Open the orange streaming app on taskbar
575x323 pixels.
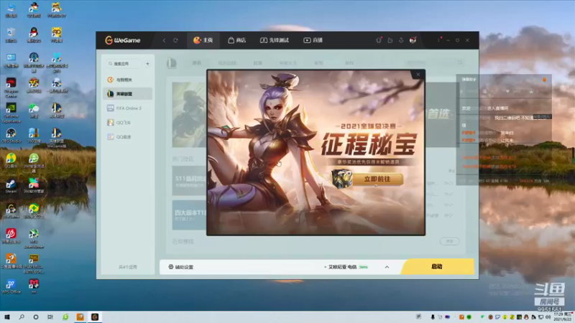point(80,317)
